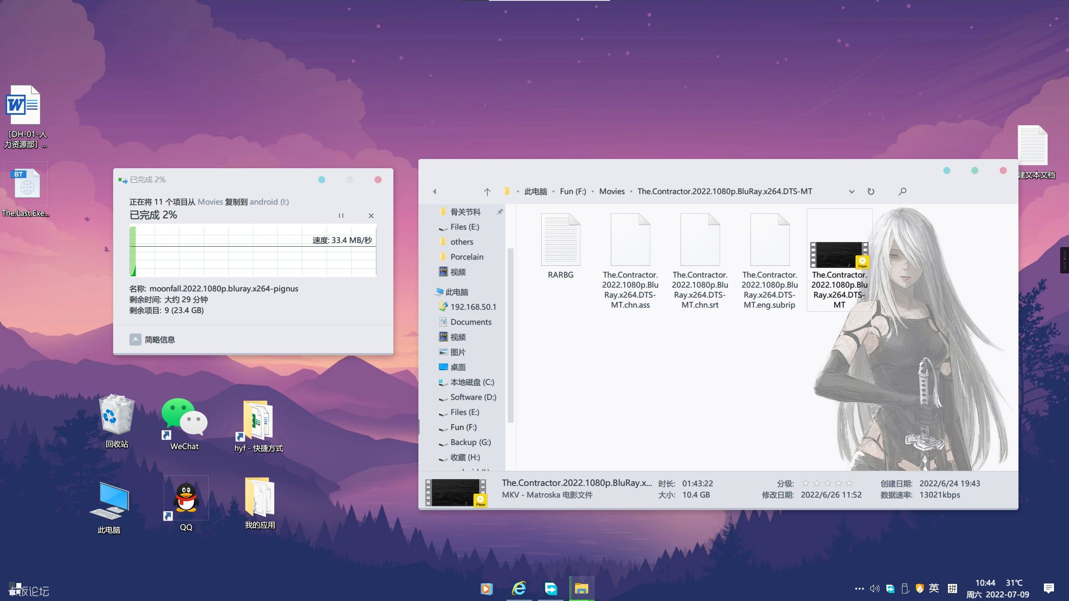Viewport: 1069px width, 601px height.
Task: Open the volume control in tray
Action: point(874,588)
